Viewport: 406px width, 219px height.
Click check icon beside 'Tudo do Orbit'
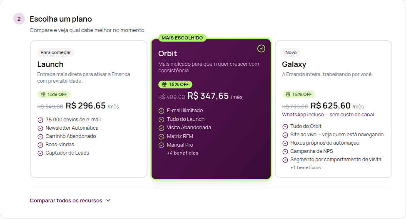pos(285,127)
